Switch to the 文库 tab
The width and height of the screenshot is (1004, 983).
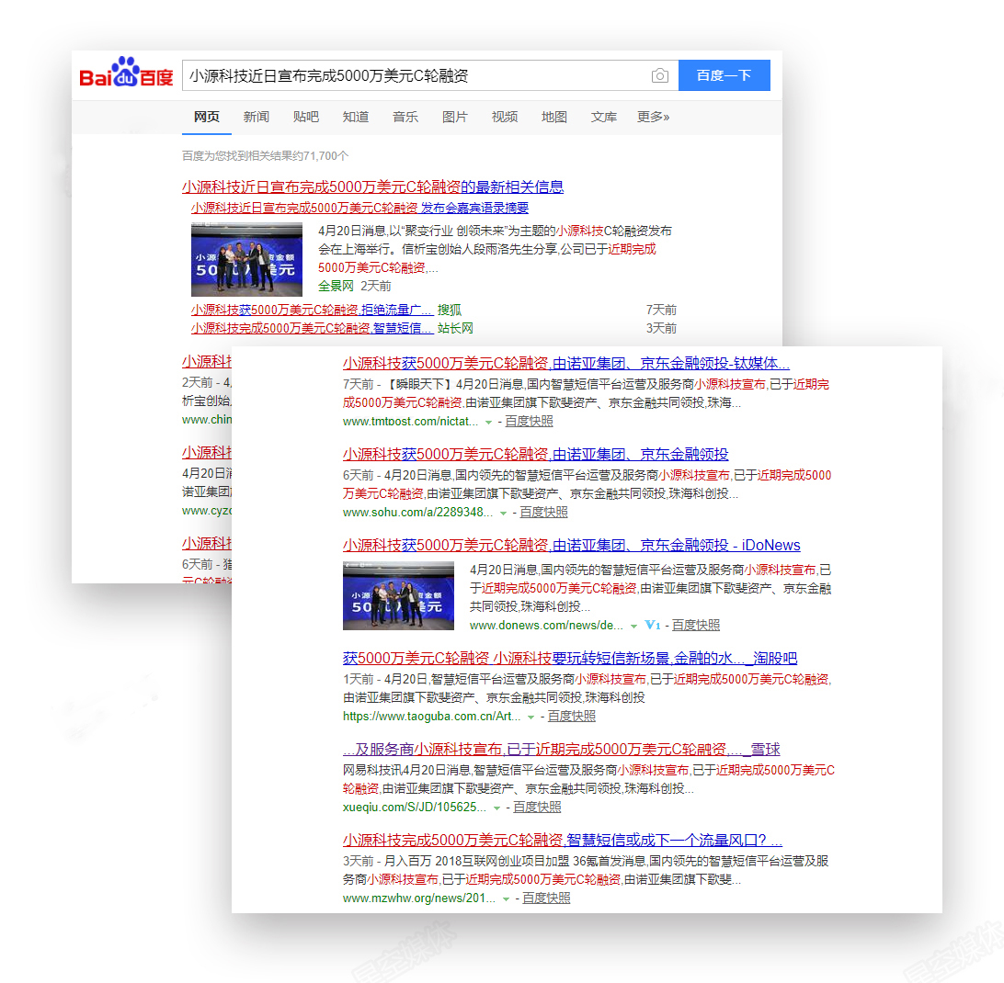click(x=604, y=117)
